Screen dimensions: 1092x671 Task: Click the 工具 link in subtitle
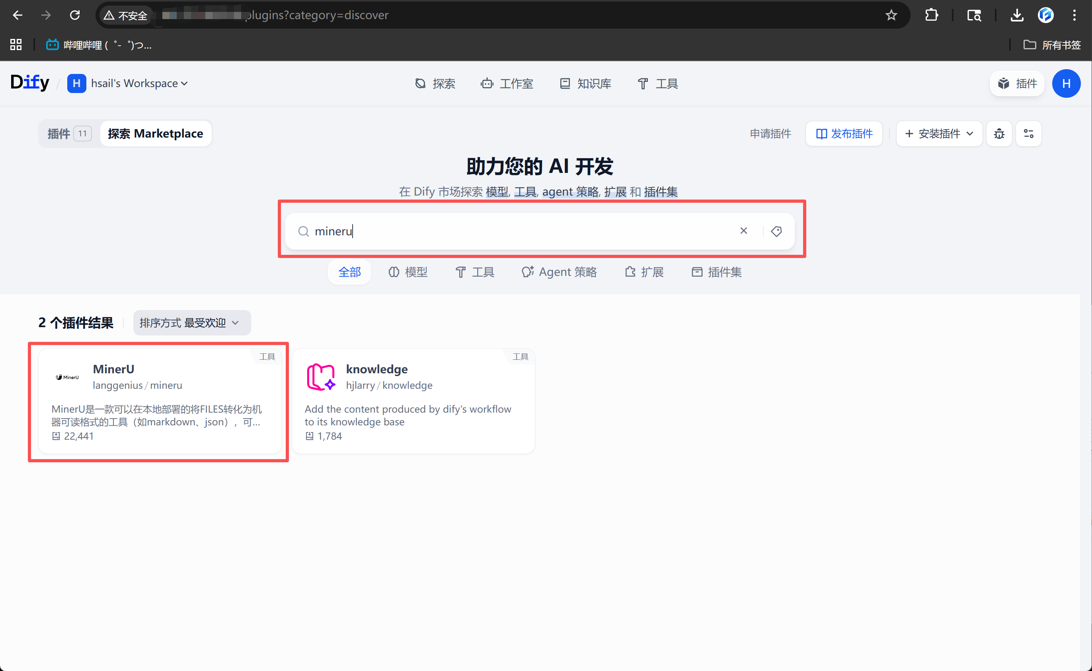[525, 192]
